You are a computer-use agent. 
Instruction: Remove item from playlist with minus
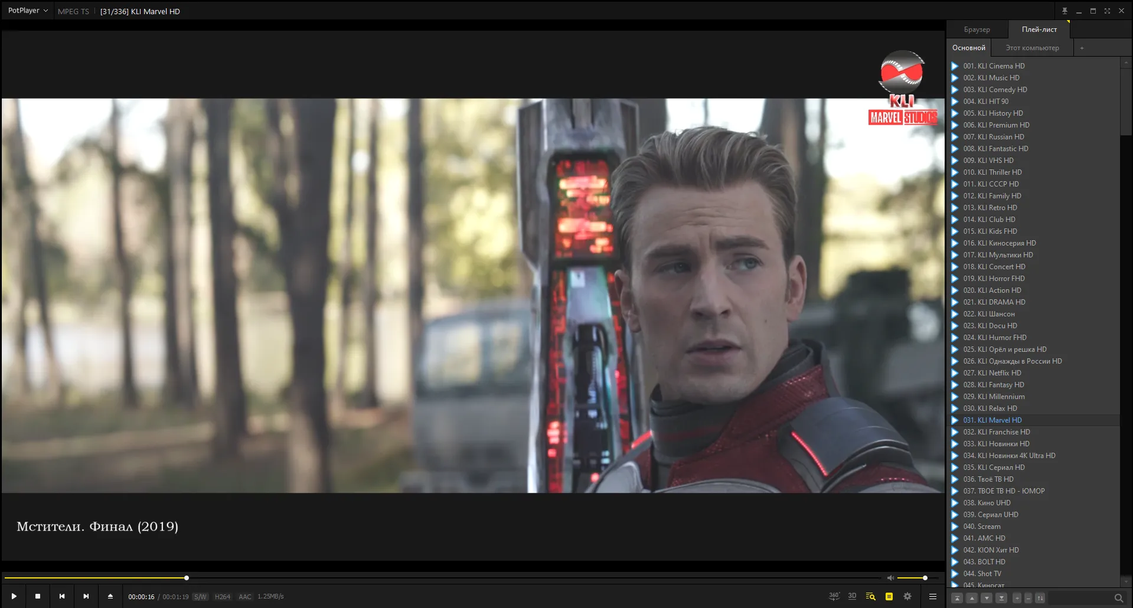click(x=1028, y=598)
